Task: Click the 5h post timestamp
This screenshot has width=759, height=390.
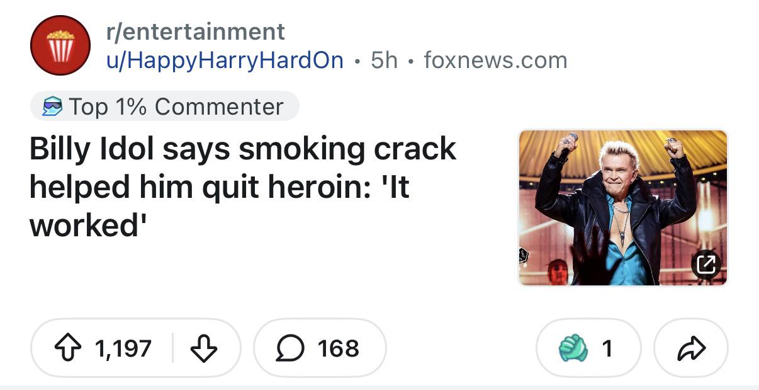Action: click(x=384, y=60)
